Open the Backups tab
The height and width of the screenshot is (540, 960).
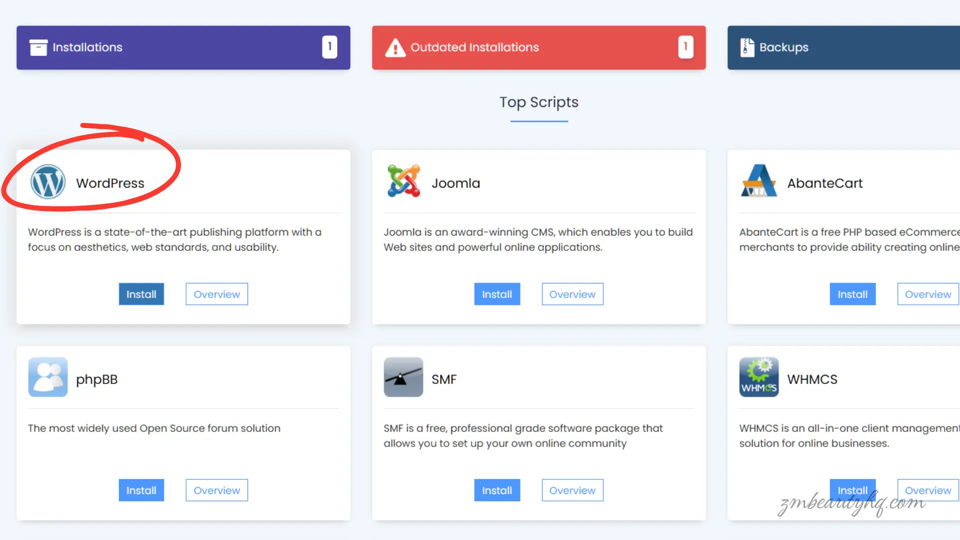click(x=843, y=47)
